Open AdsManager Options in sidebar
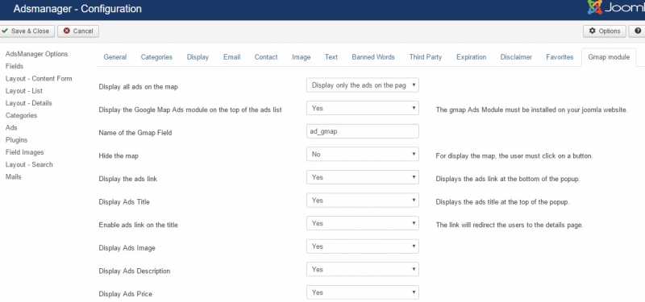 coord(37,54)
